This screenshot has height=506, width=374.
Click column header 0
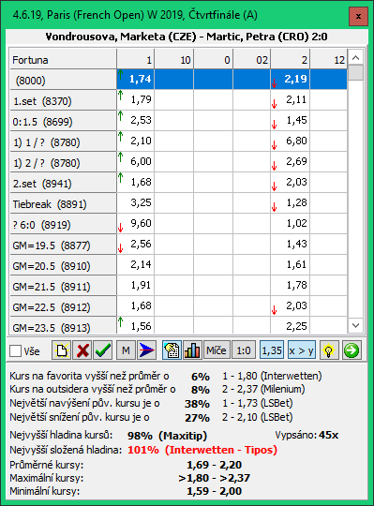coord(214,59)
